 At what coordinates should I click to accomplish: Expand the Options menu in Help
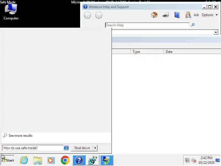point(210,15)
